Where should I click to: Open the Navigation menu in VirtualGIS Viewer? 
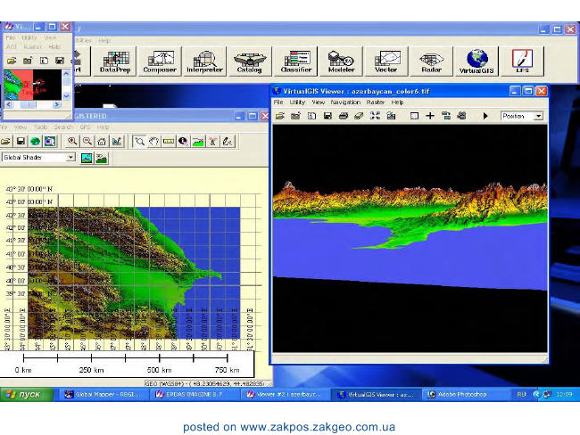pos(345,102)
